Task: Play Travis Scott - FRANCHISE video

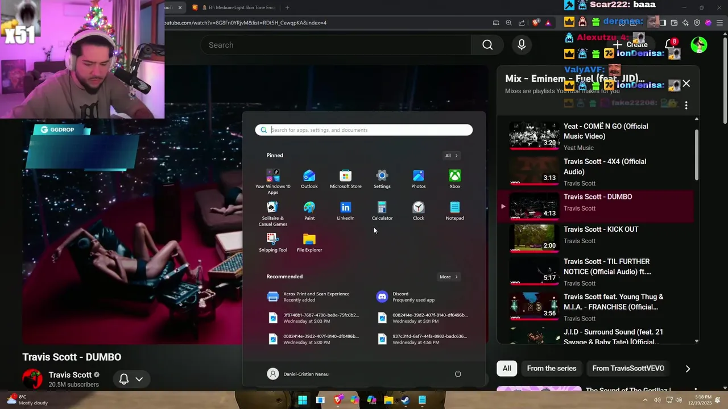Action: [x=595, y=307]
